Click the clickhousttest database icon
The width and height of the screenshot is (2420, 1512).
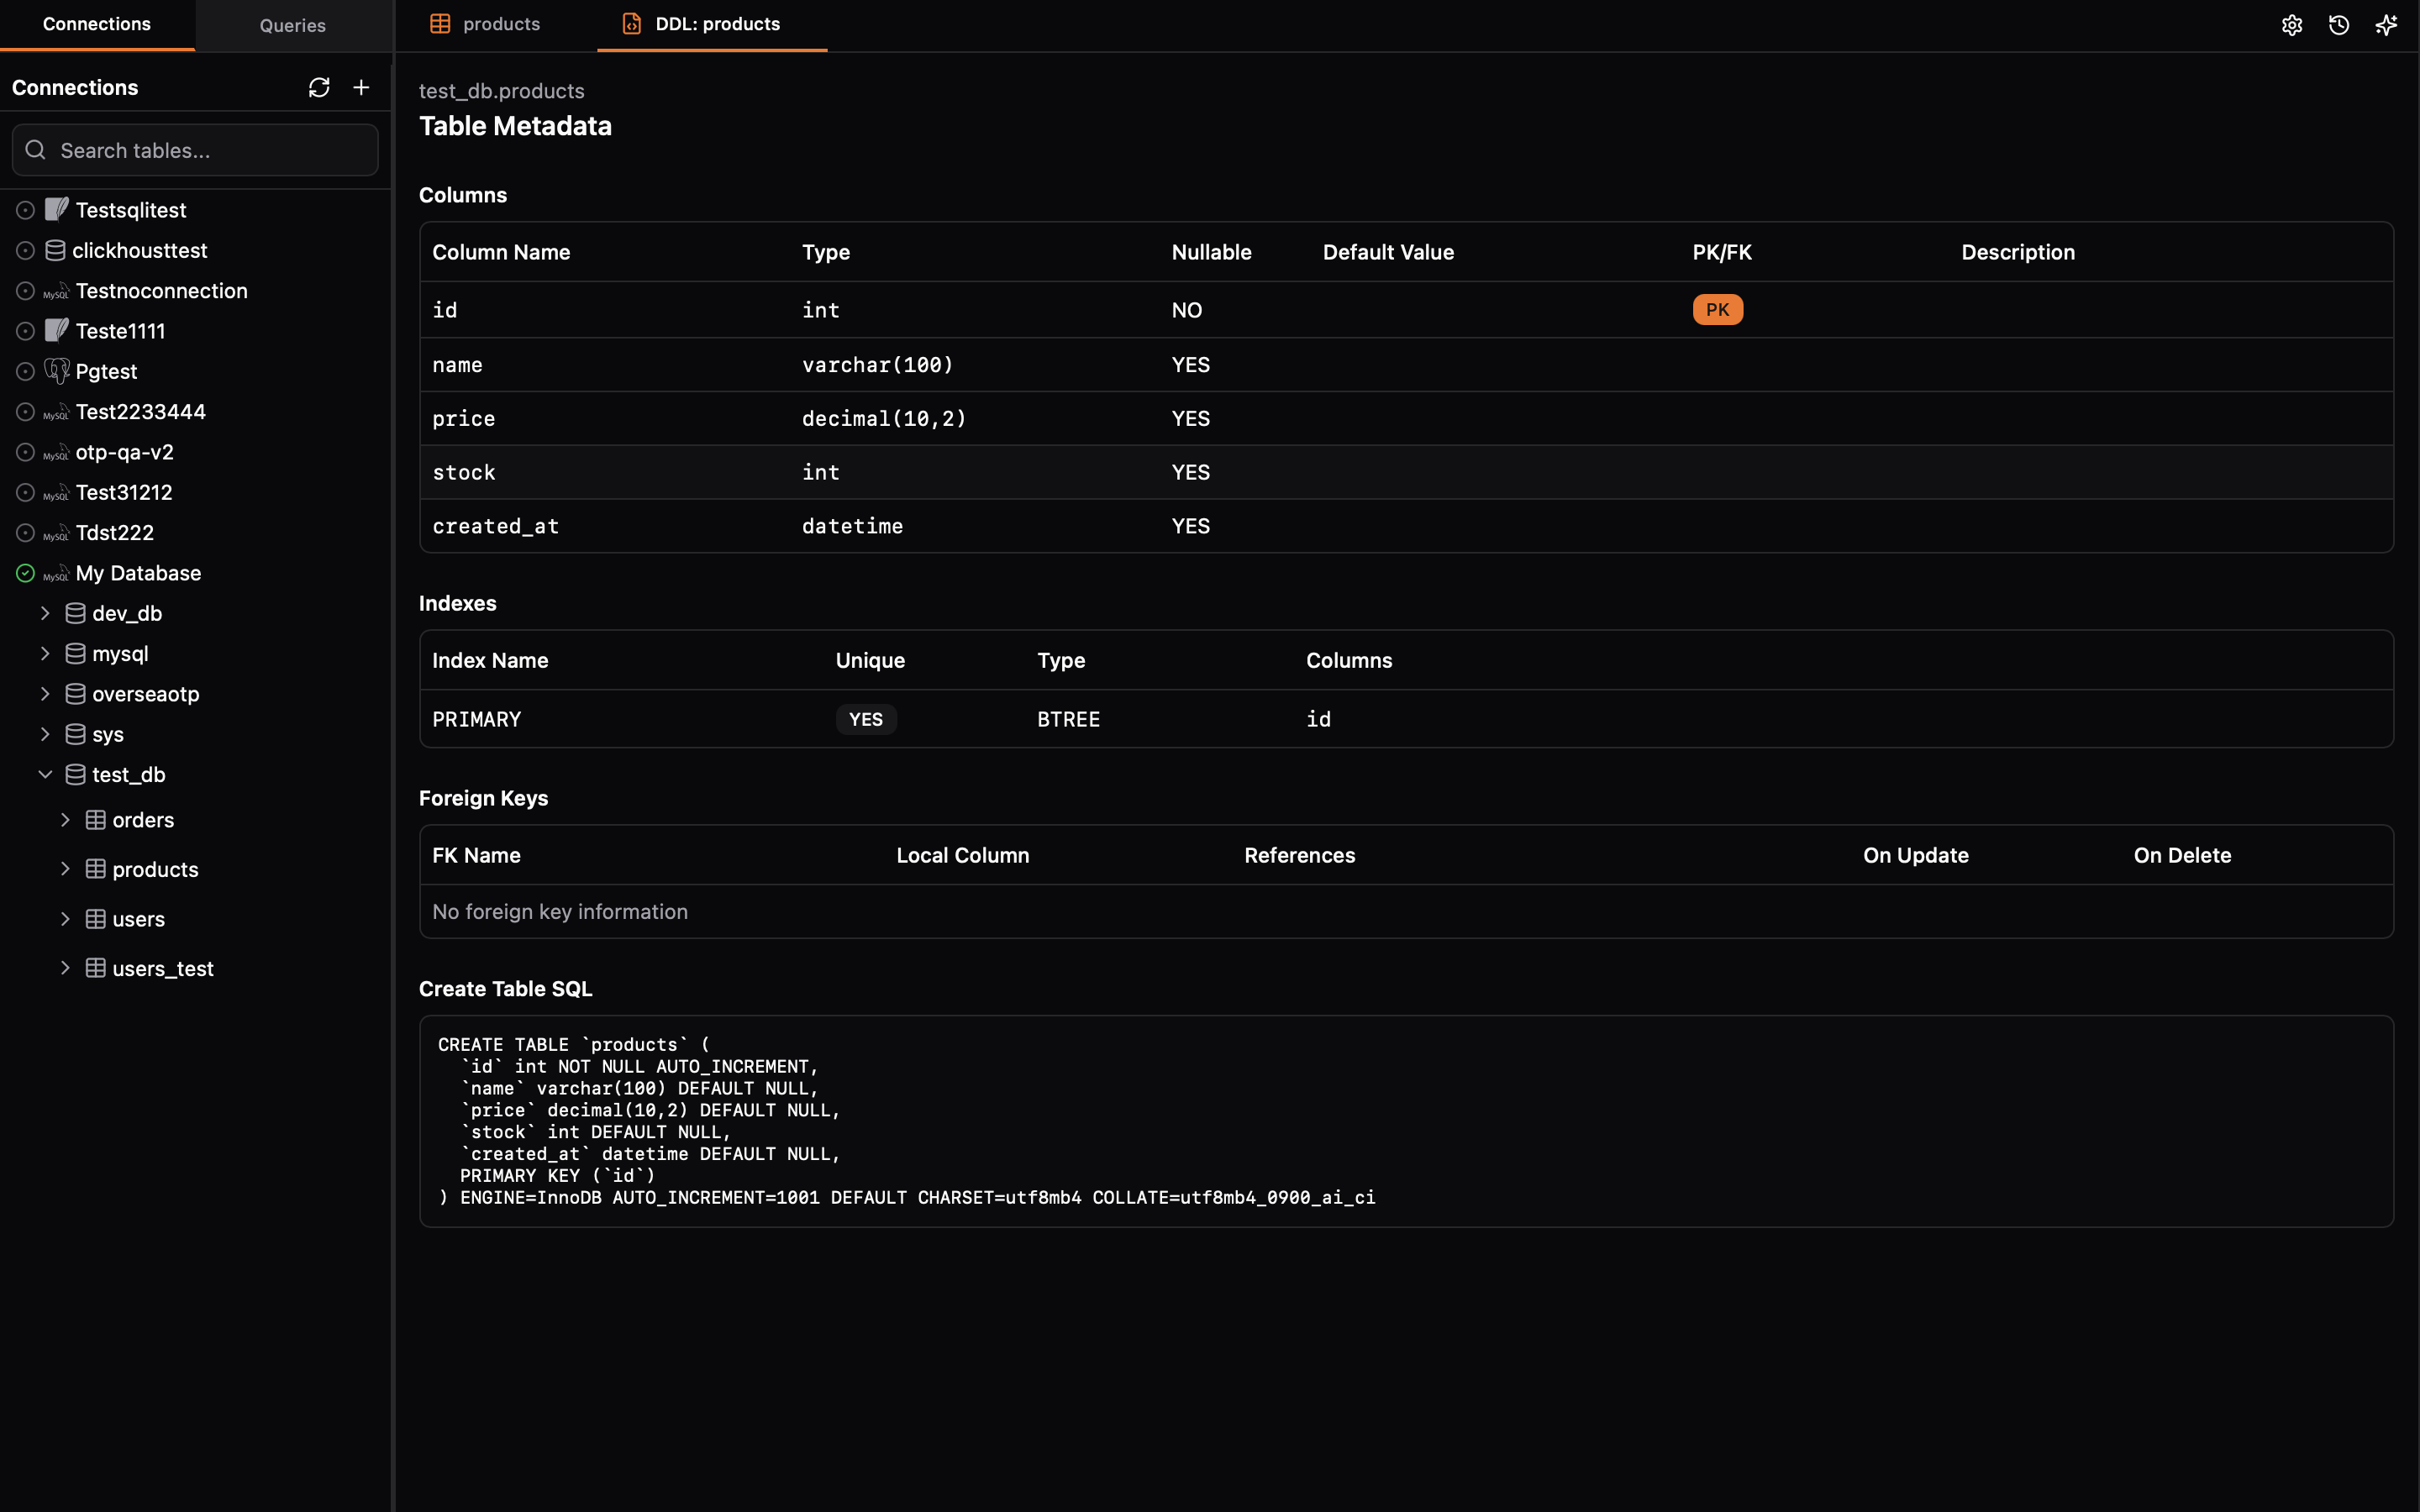click(55, 250)
